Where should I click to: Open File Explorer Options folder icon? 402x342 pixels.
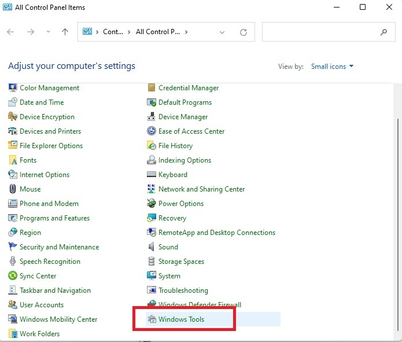(13, 145)
